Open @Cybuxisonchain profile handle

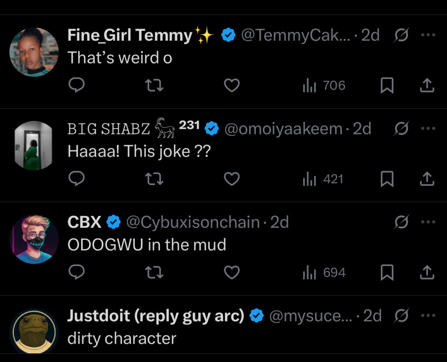point(193,222)
